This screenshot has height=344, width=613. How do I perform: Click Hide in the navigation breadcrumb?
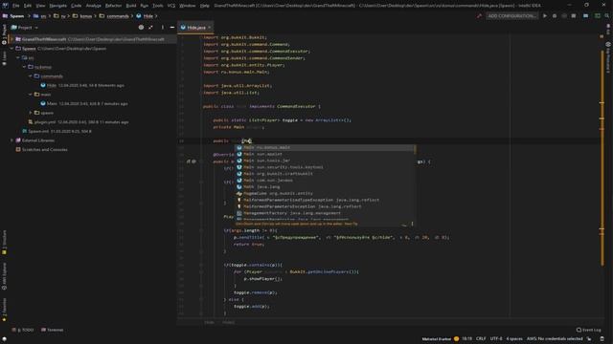tap(148, 16)
